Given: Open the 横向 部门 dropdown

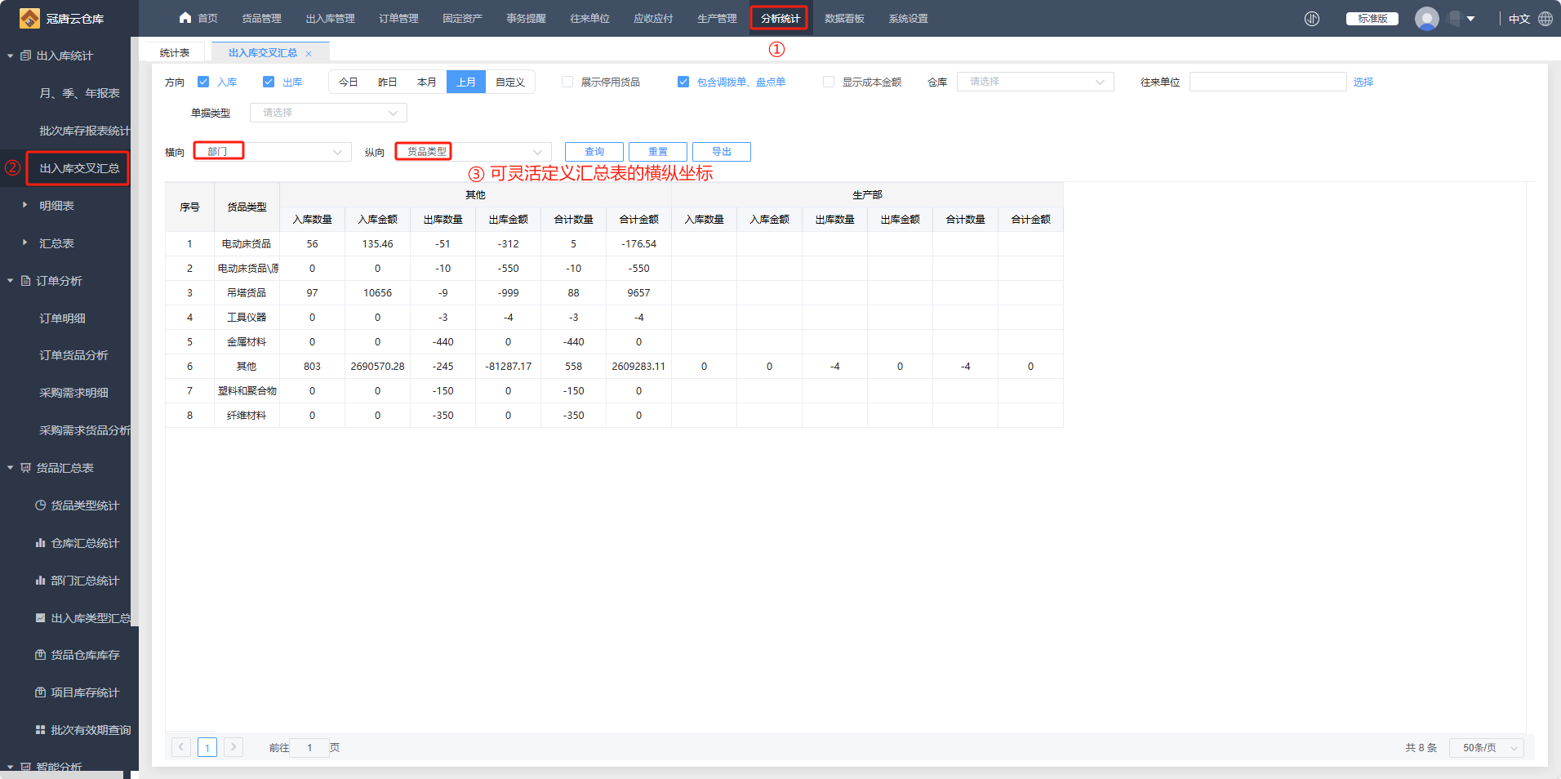Looking at the screenshot, I should click(273, 152).
